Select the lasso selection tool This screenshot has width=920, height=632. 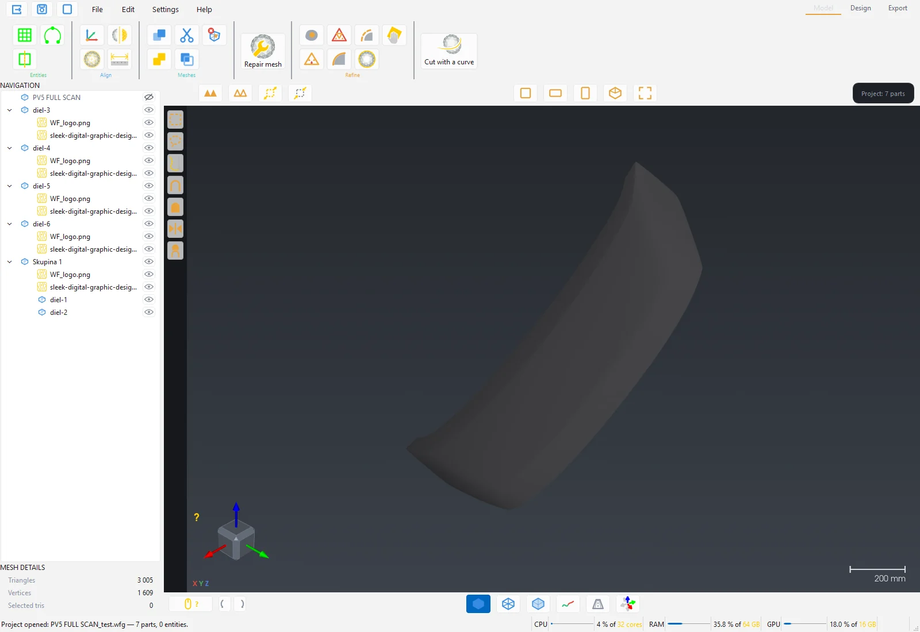pos(175,141)
